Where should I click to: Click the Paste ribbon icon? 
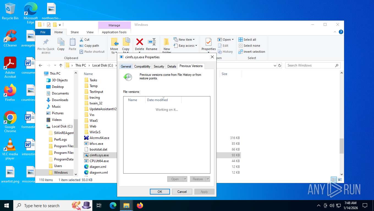(72, 42)
